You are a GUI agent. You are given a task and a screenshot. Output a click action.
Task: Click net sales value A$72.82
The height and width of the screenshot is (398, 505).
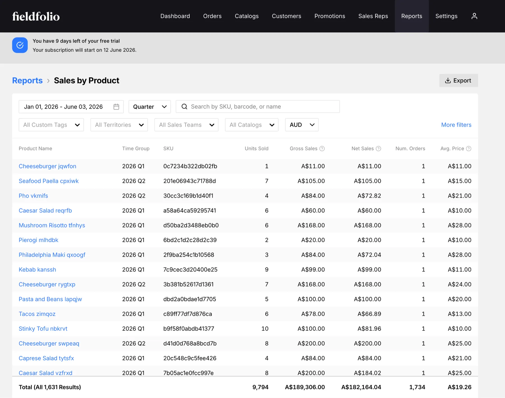tap(369, 196)
